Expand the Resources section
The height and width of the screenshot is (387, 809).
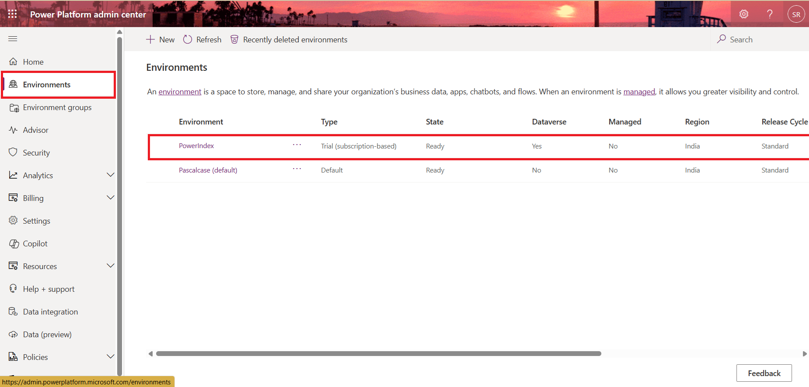pyautogui.click(x=110, y=266)
